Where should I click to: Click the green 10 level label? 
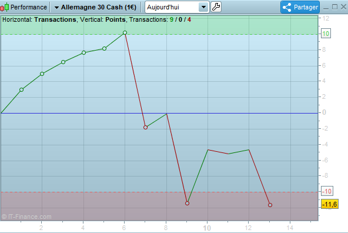[326, 34]
